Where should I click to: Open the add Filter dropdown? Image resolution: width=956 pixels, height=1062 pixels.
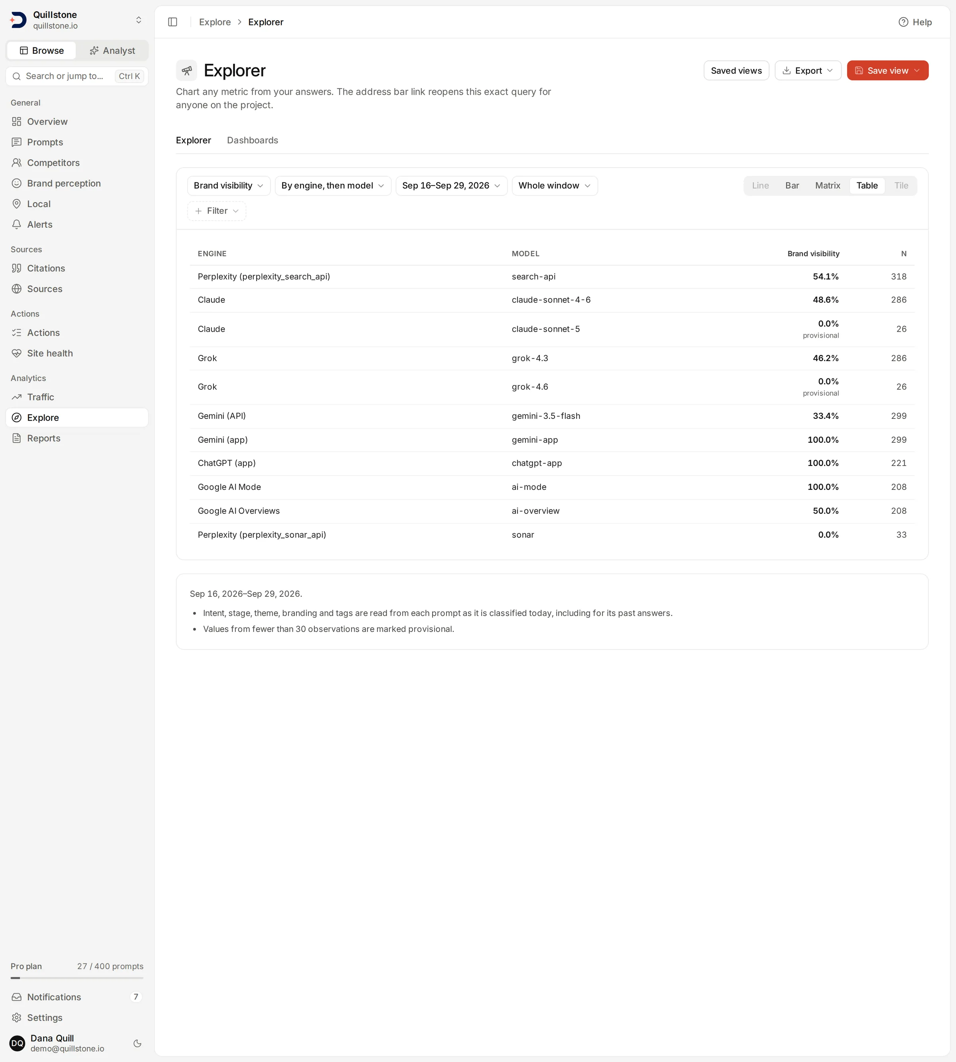click(216, 211)
